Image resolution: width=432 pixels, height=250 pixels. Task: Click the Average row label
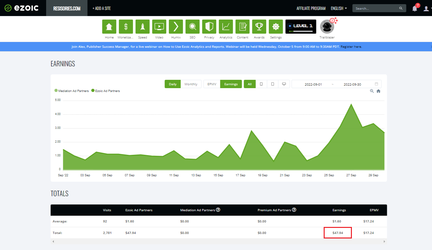pos(60,221)
